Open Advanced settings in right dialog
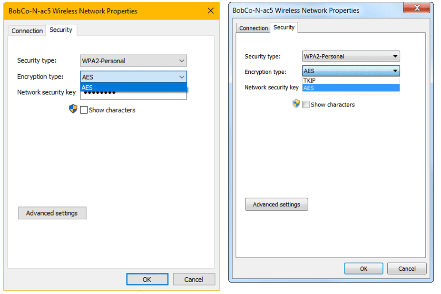441x294 pixels. click(276, 205)
